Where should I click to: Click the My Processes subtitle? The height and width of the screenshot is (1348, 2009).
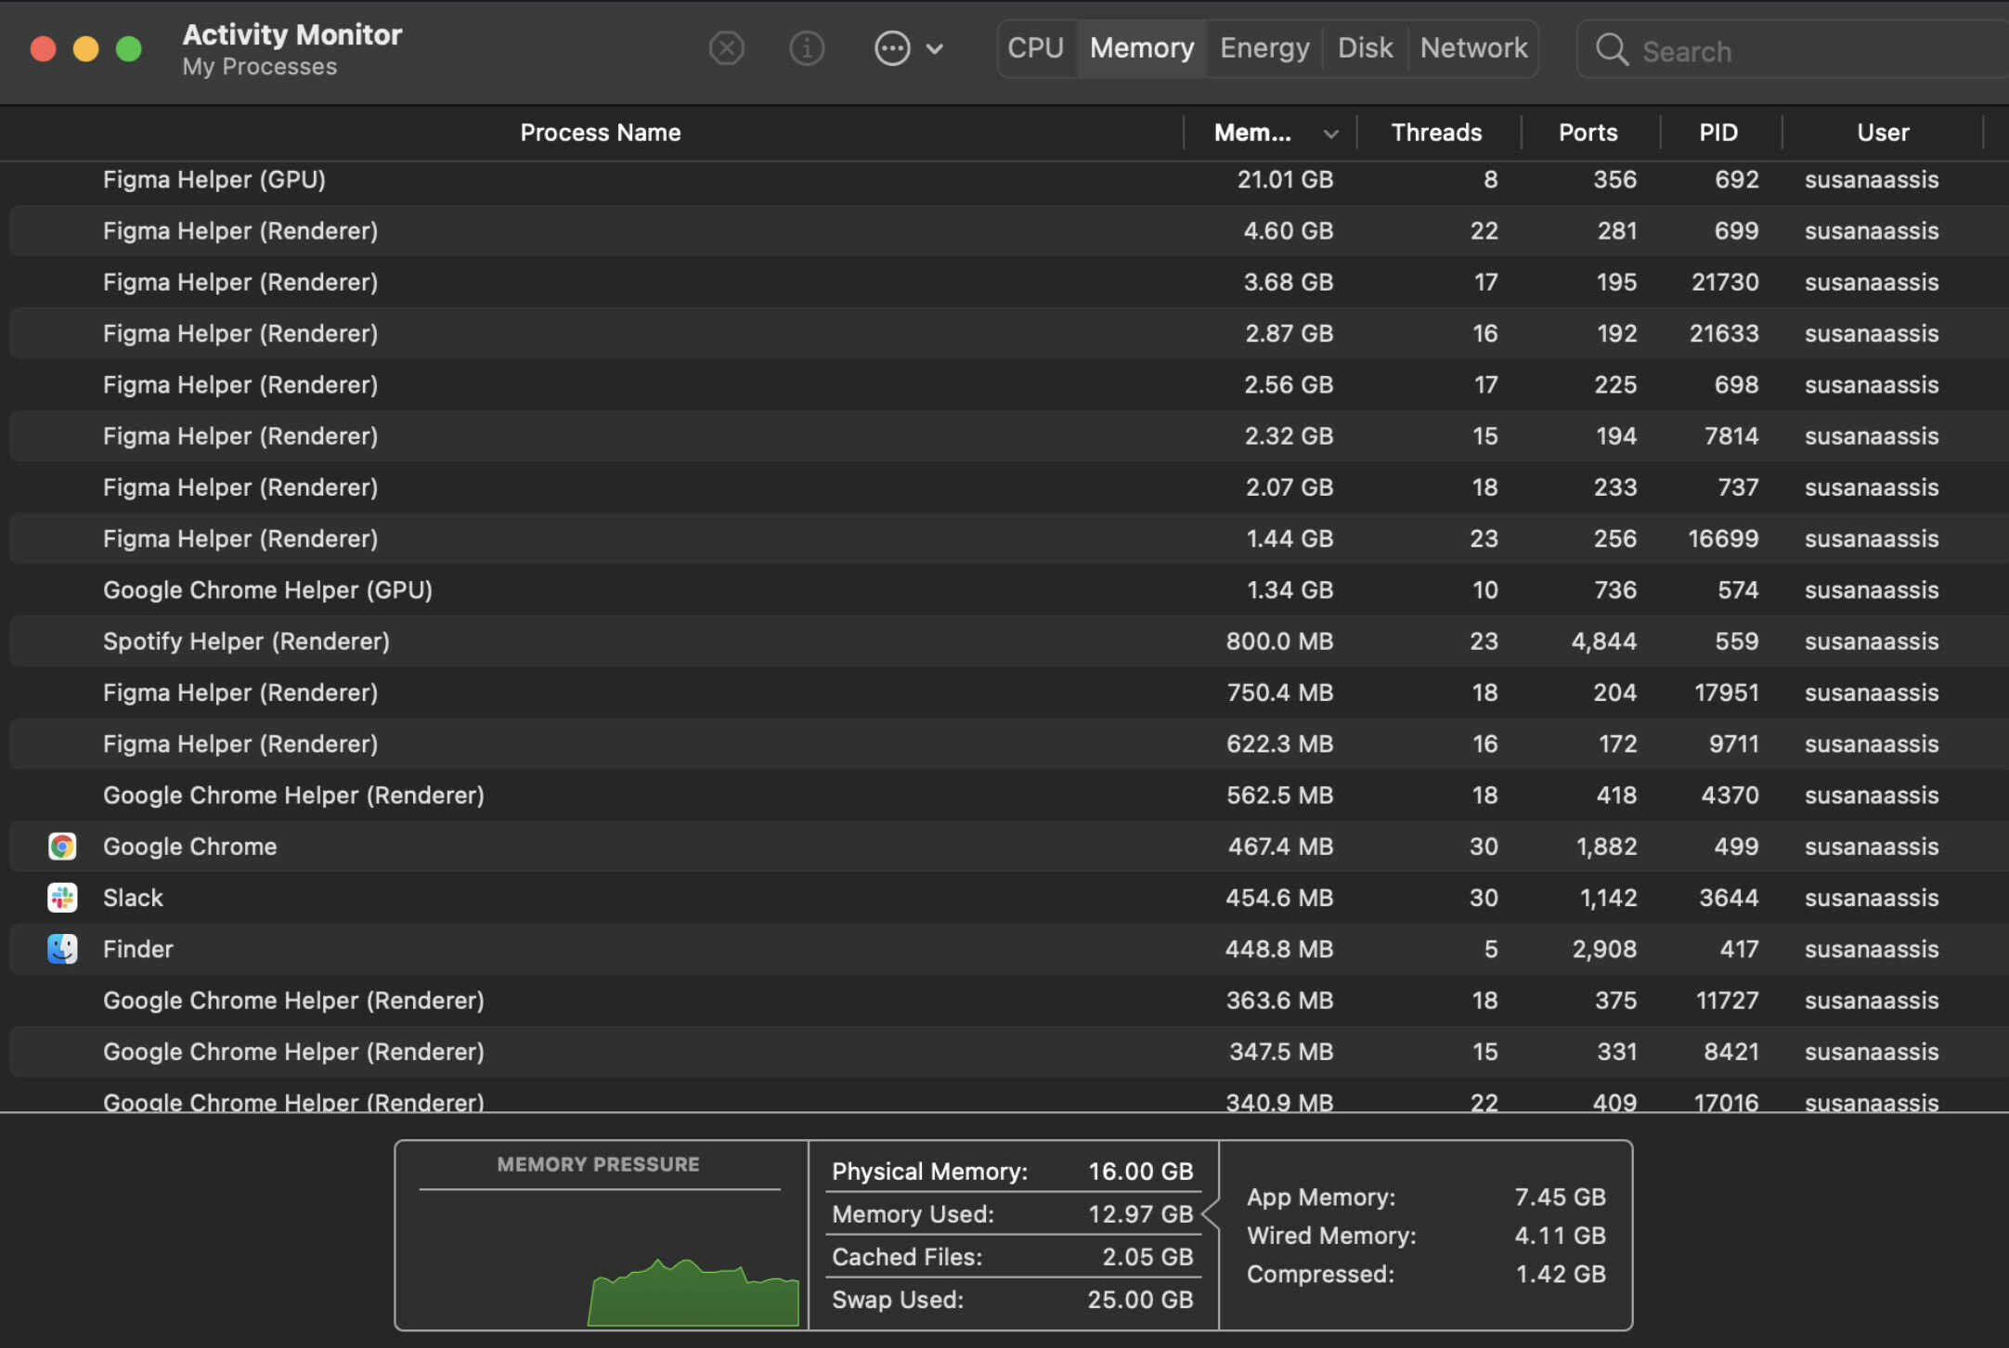pyautogui.click(x=259, y=67)
